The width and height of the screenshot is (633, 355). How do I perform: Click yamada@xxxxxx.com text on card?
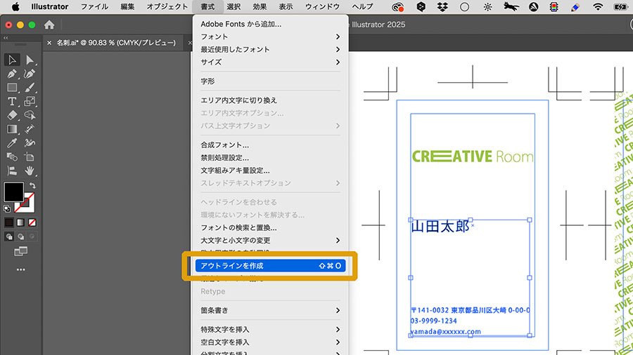coord(446,332)
